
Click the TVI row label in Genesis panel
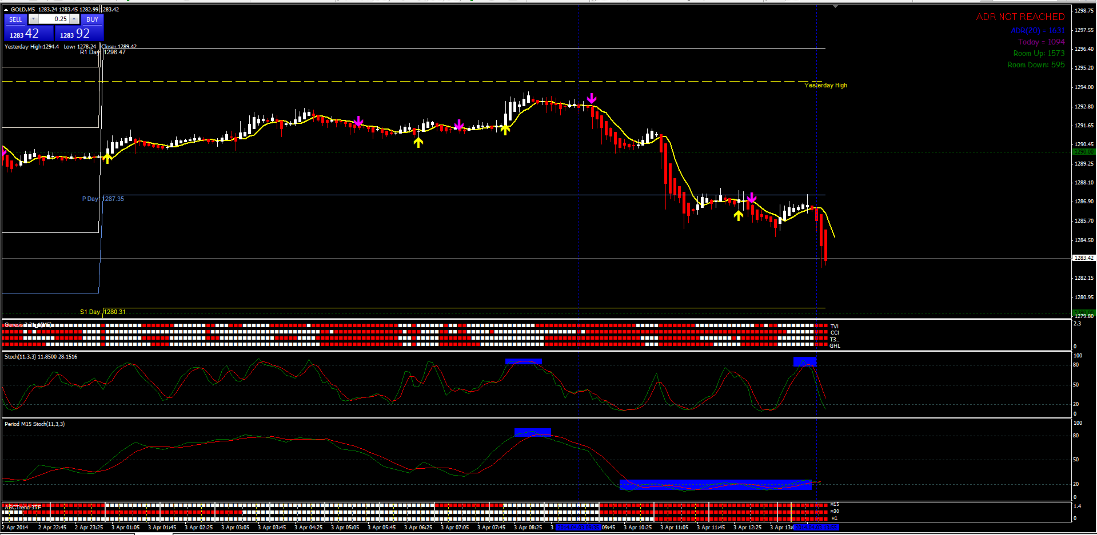pos(834,327)
